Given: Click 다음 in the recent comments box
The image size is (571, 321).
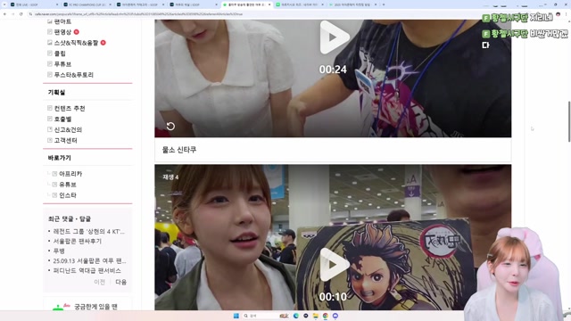Looking at the screenshot, I should pyautogui.click(x=121, y=282).
